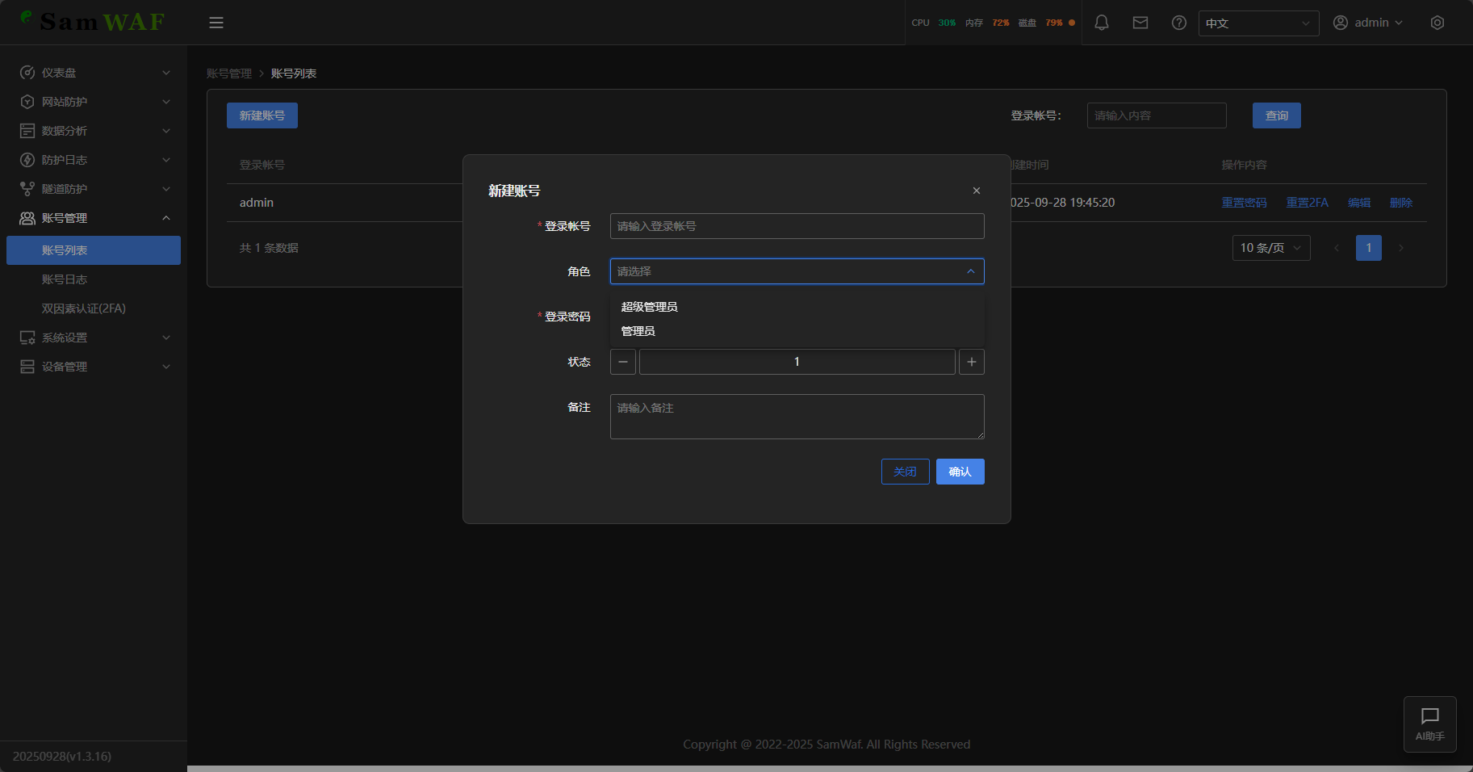Click the 关闭 close button
The width and height of the screenshot is (1473, 772).
tap(905, 472)
